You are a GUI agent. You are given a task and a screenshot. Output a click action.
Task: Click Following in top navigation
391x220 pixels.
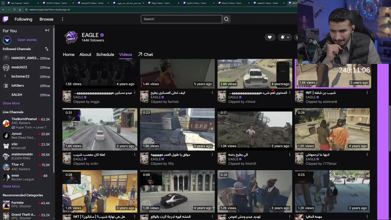23,19
